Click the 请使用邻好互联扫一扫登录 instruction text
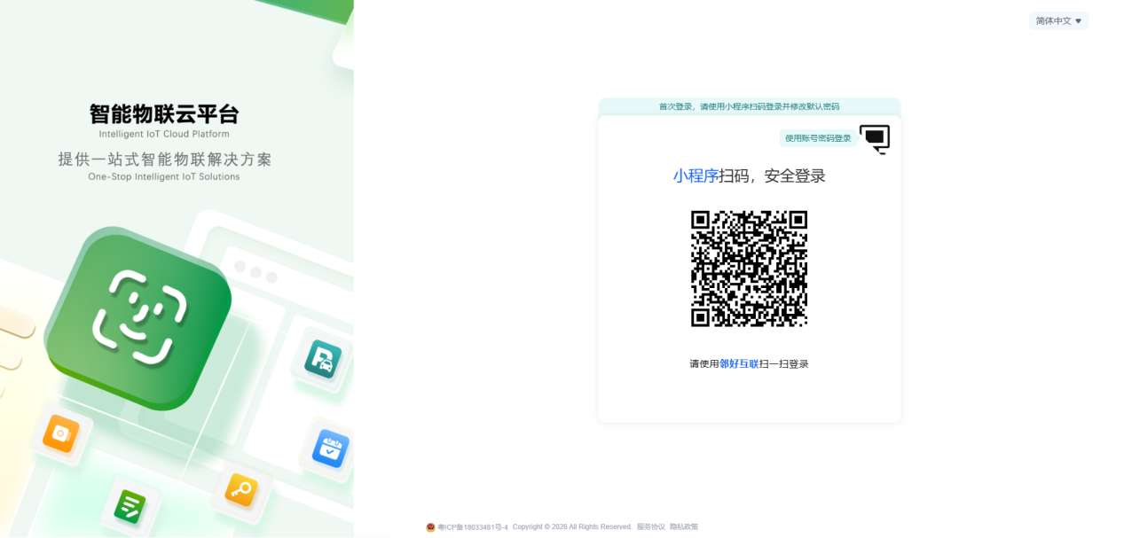 [x=749, y=364]
